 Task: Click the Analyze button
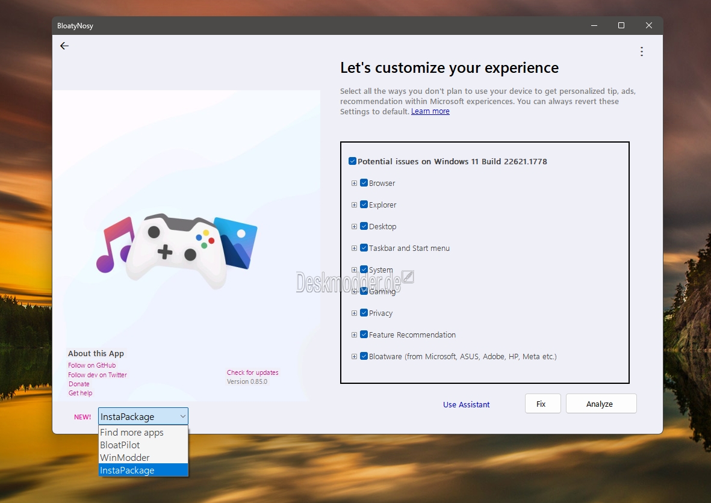(601, 404)
